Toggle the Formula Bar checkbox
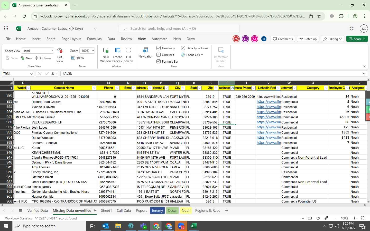The height and width of the screenshot is (231, 370). click(159, 61)
